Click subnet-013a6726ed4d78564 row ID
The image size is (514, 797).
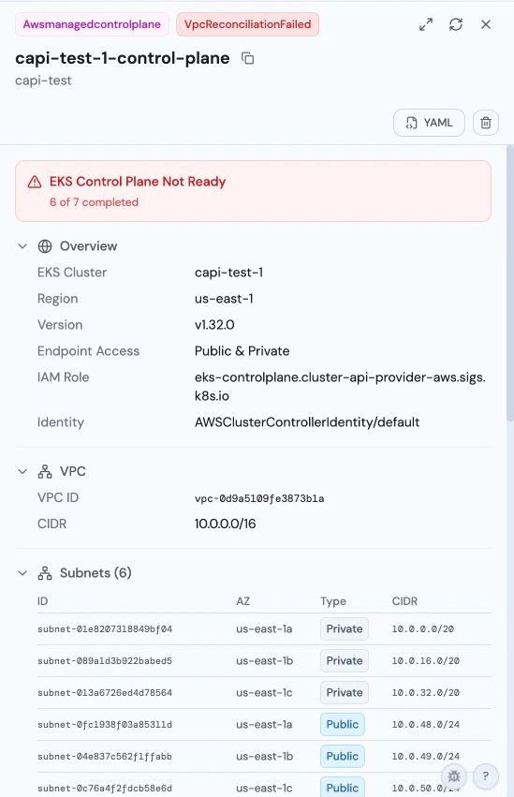click(x=105, y=693)
